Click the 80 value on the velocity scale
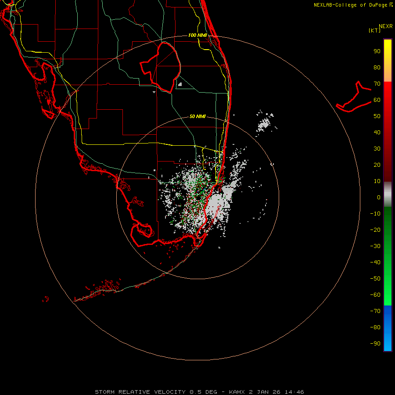This screenshot has width=395, height=395. [x=377, y=67]
